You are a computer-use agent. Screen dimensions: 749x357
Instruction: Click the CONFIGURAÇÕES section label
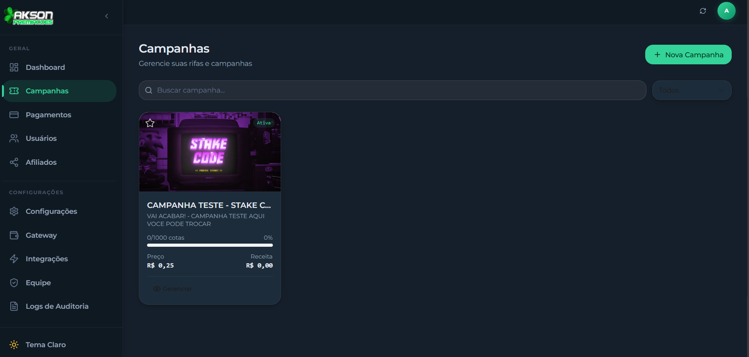[36, 193]
